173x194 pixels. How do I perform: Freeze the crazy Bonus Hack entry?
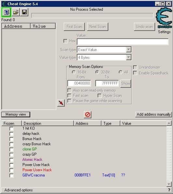tap(11, 144)
